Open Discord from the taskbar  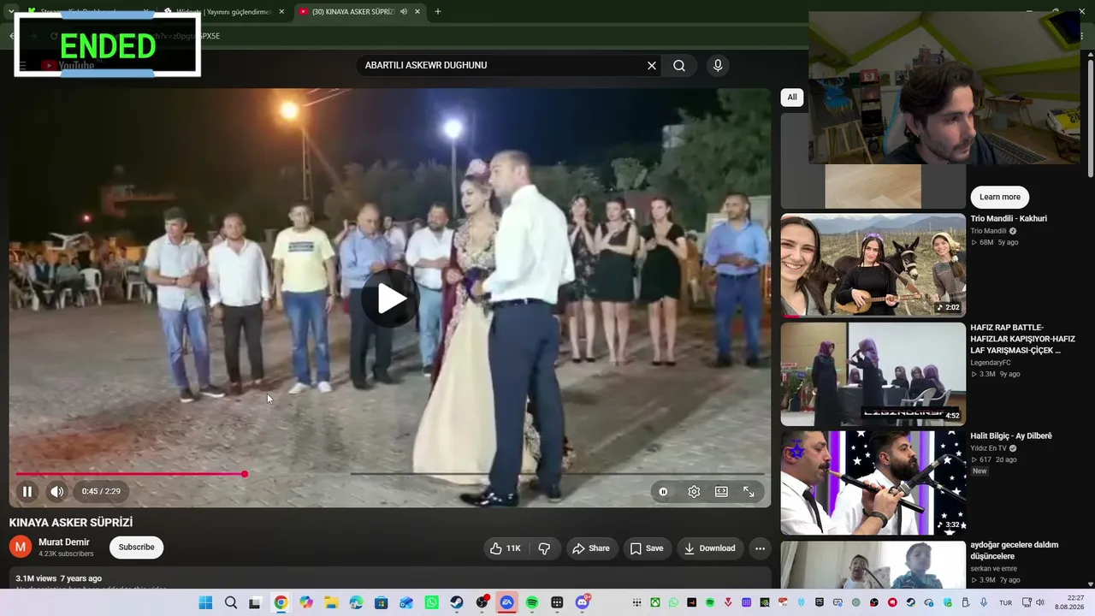click(583, 603)
